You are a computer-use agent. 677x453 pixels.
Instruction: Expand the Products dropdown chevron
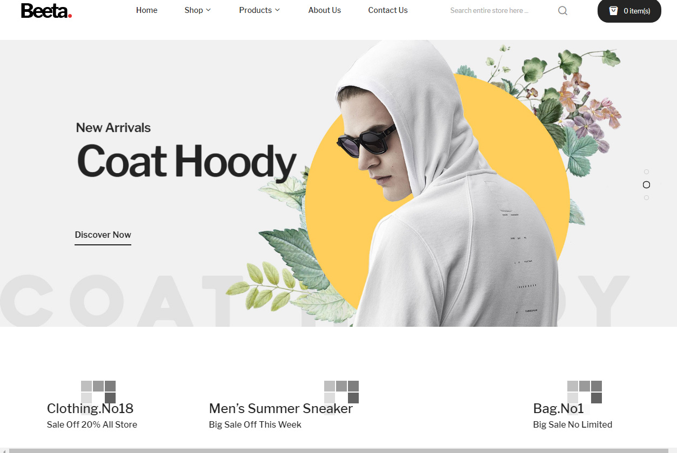(278, 10)
